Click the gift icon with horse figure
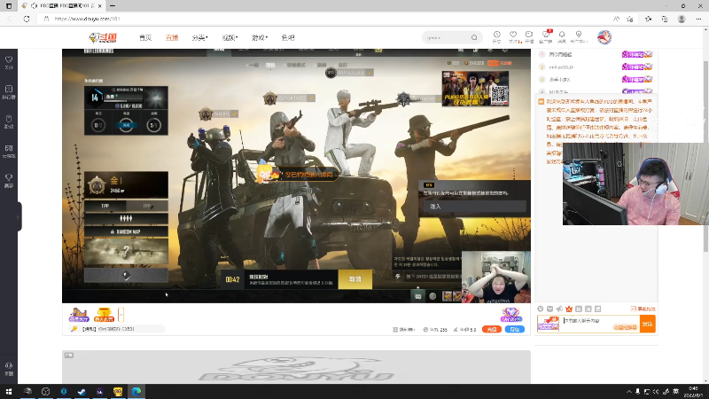Viewport: 709px width, 399px height. click(x=79, y=315)
